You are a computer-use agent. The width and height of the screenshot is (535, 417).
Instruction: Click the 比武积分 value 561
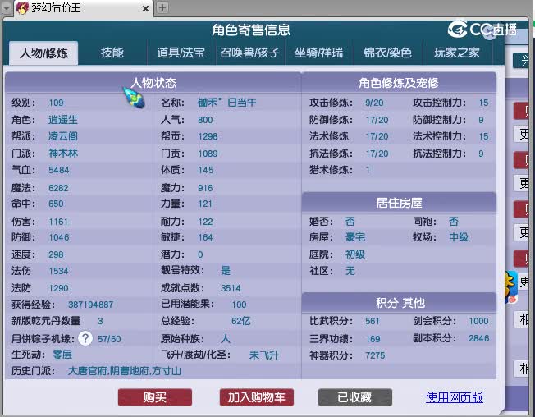[x=373, y=321]
